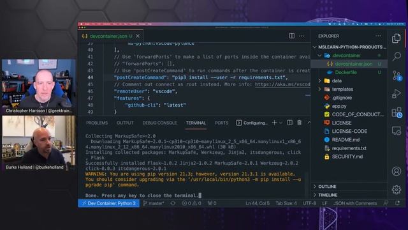408x230 pixels.
Task: Click the "postCreateCommand" key in editor
Action: pyautogui.click(x=140, y=77)
